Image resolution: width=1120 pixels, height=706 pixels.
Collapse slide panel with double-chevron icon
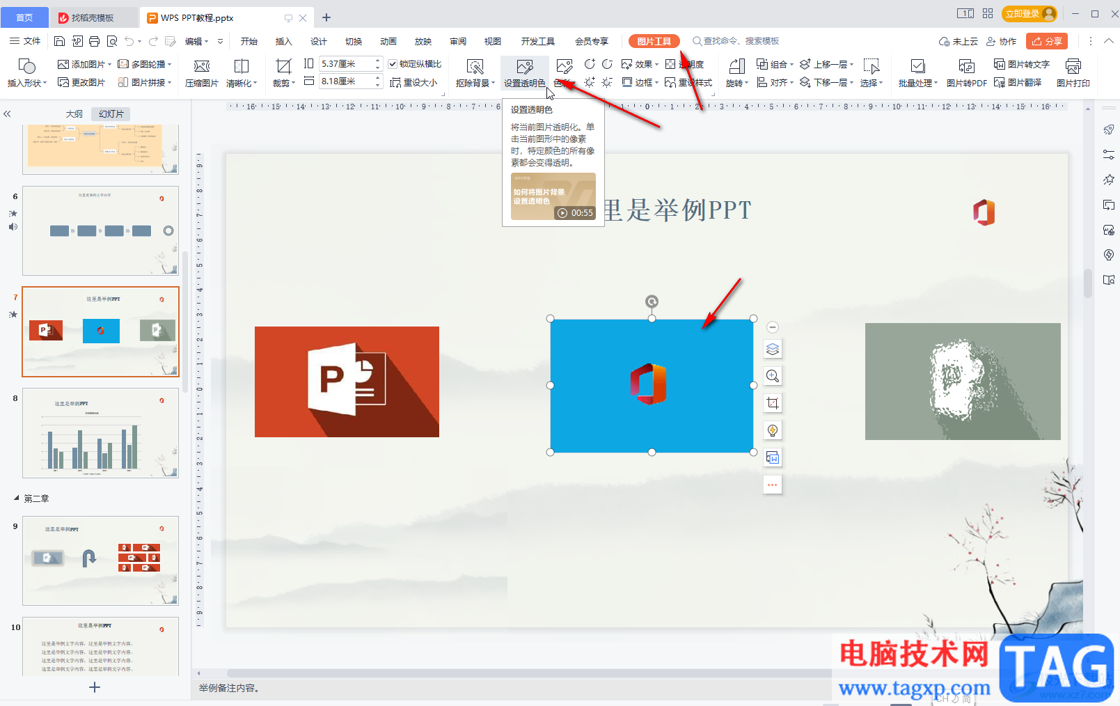coord(8,113)
